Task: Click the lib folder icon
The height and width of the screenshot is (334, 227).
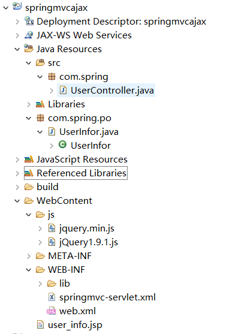Action: point(52,283)
